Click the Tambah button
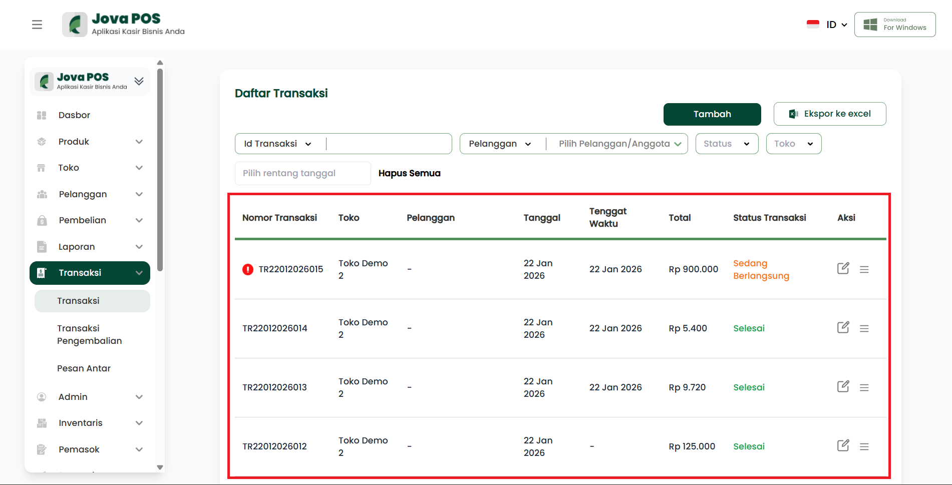 [712, 114]
